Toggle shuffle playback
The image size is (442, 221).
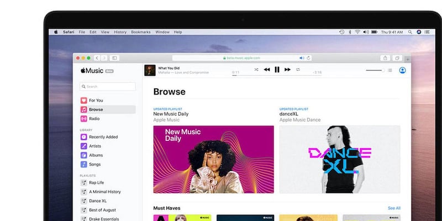coord(256,70)
